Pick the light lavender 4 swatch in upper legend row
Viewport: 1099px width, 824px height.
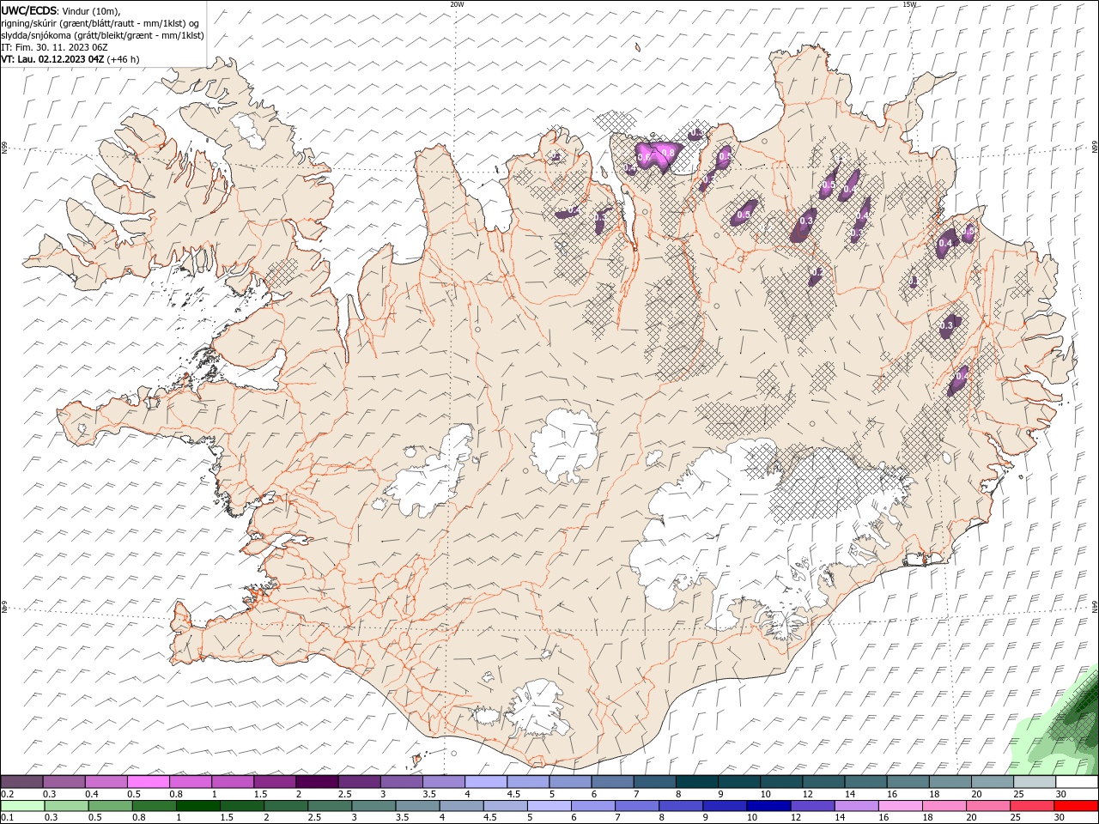[x=485, y=782]
